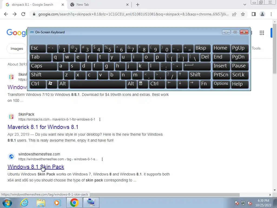This screenshot has height=208, width=277.
Task: Open the Windows Start button
Action: (7, 203)
